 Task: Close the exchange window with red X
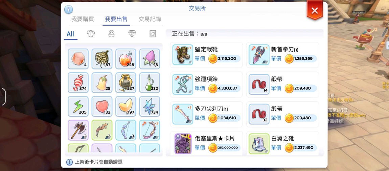click(x=315, y=10)
